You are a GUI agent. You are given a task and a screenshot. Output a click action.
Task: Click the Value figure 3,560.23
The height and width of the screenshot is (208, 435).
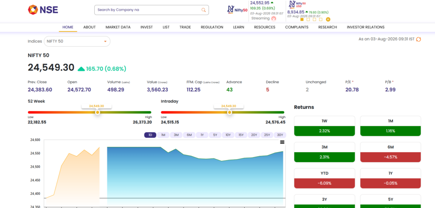click(157, 90)
